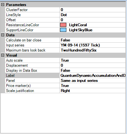Toggle the Auto scale True value
This screenshot has width=127, height=134.
tap(93, 60)
